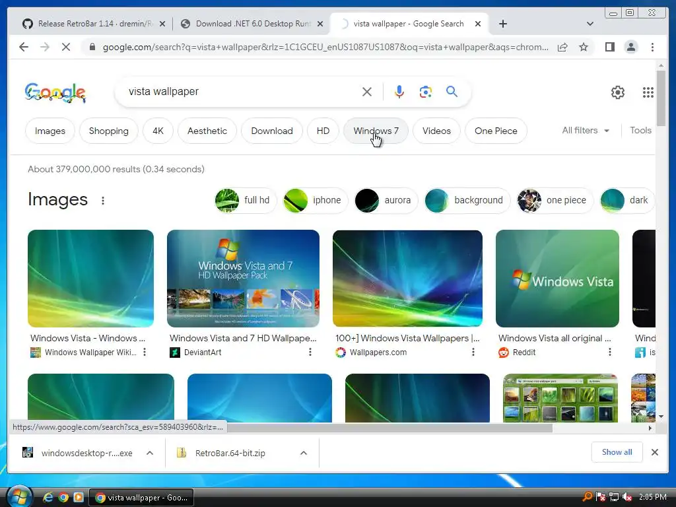Close the downloads bar
The image size is (676, 507).
(654, 452)
